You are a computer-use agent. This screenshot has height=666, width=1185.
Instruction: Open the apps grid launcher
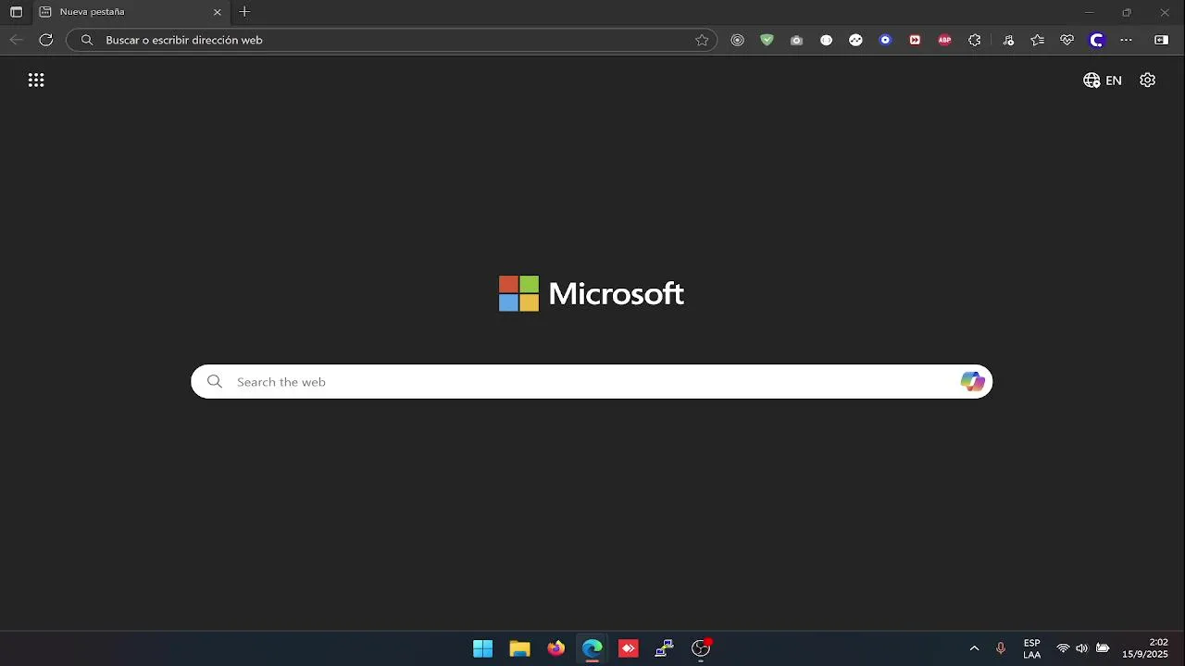coord(36,80)
